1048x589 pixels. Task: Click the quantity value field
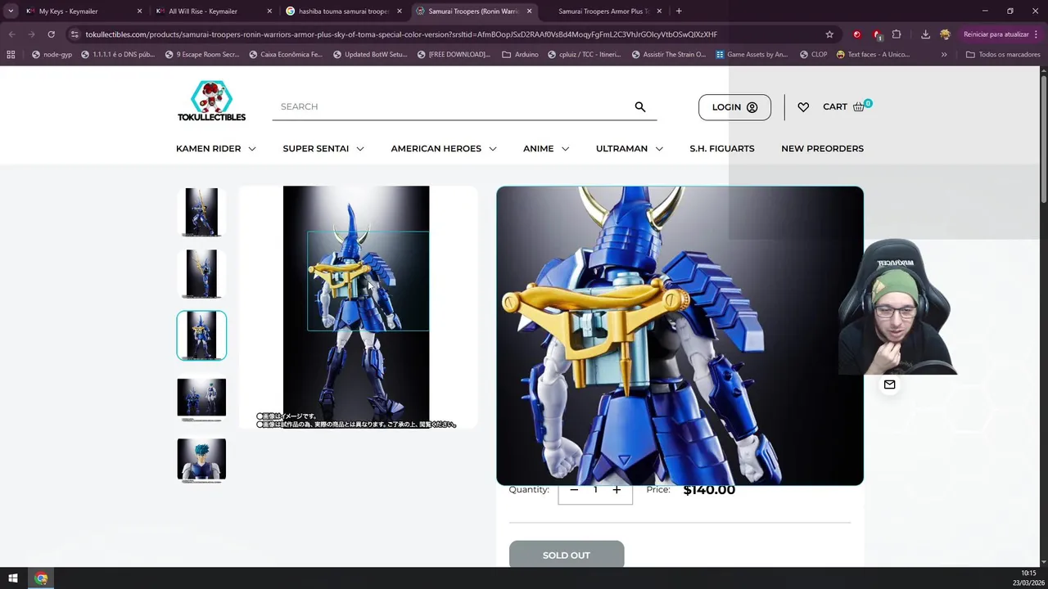pos(595,489)
